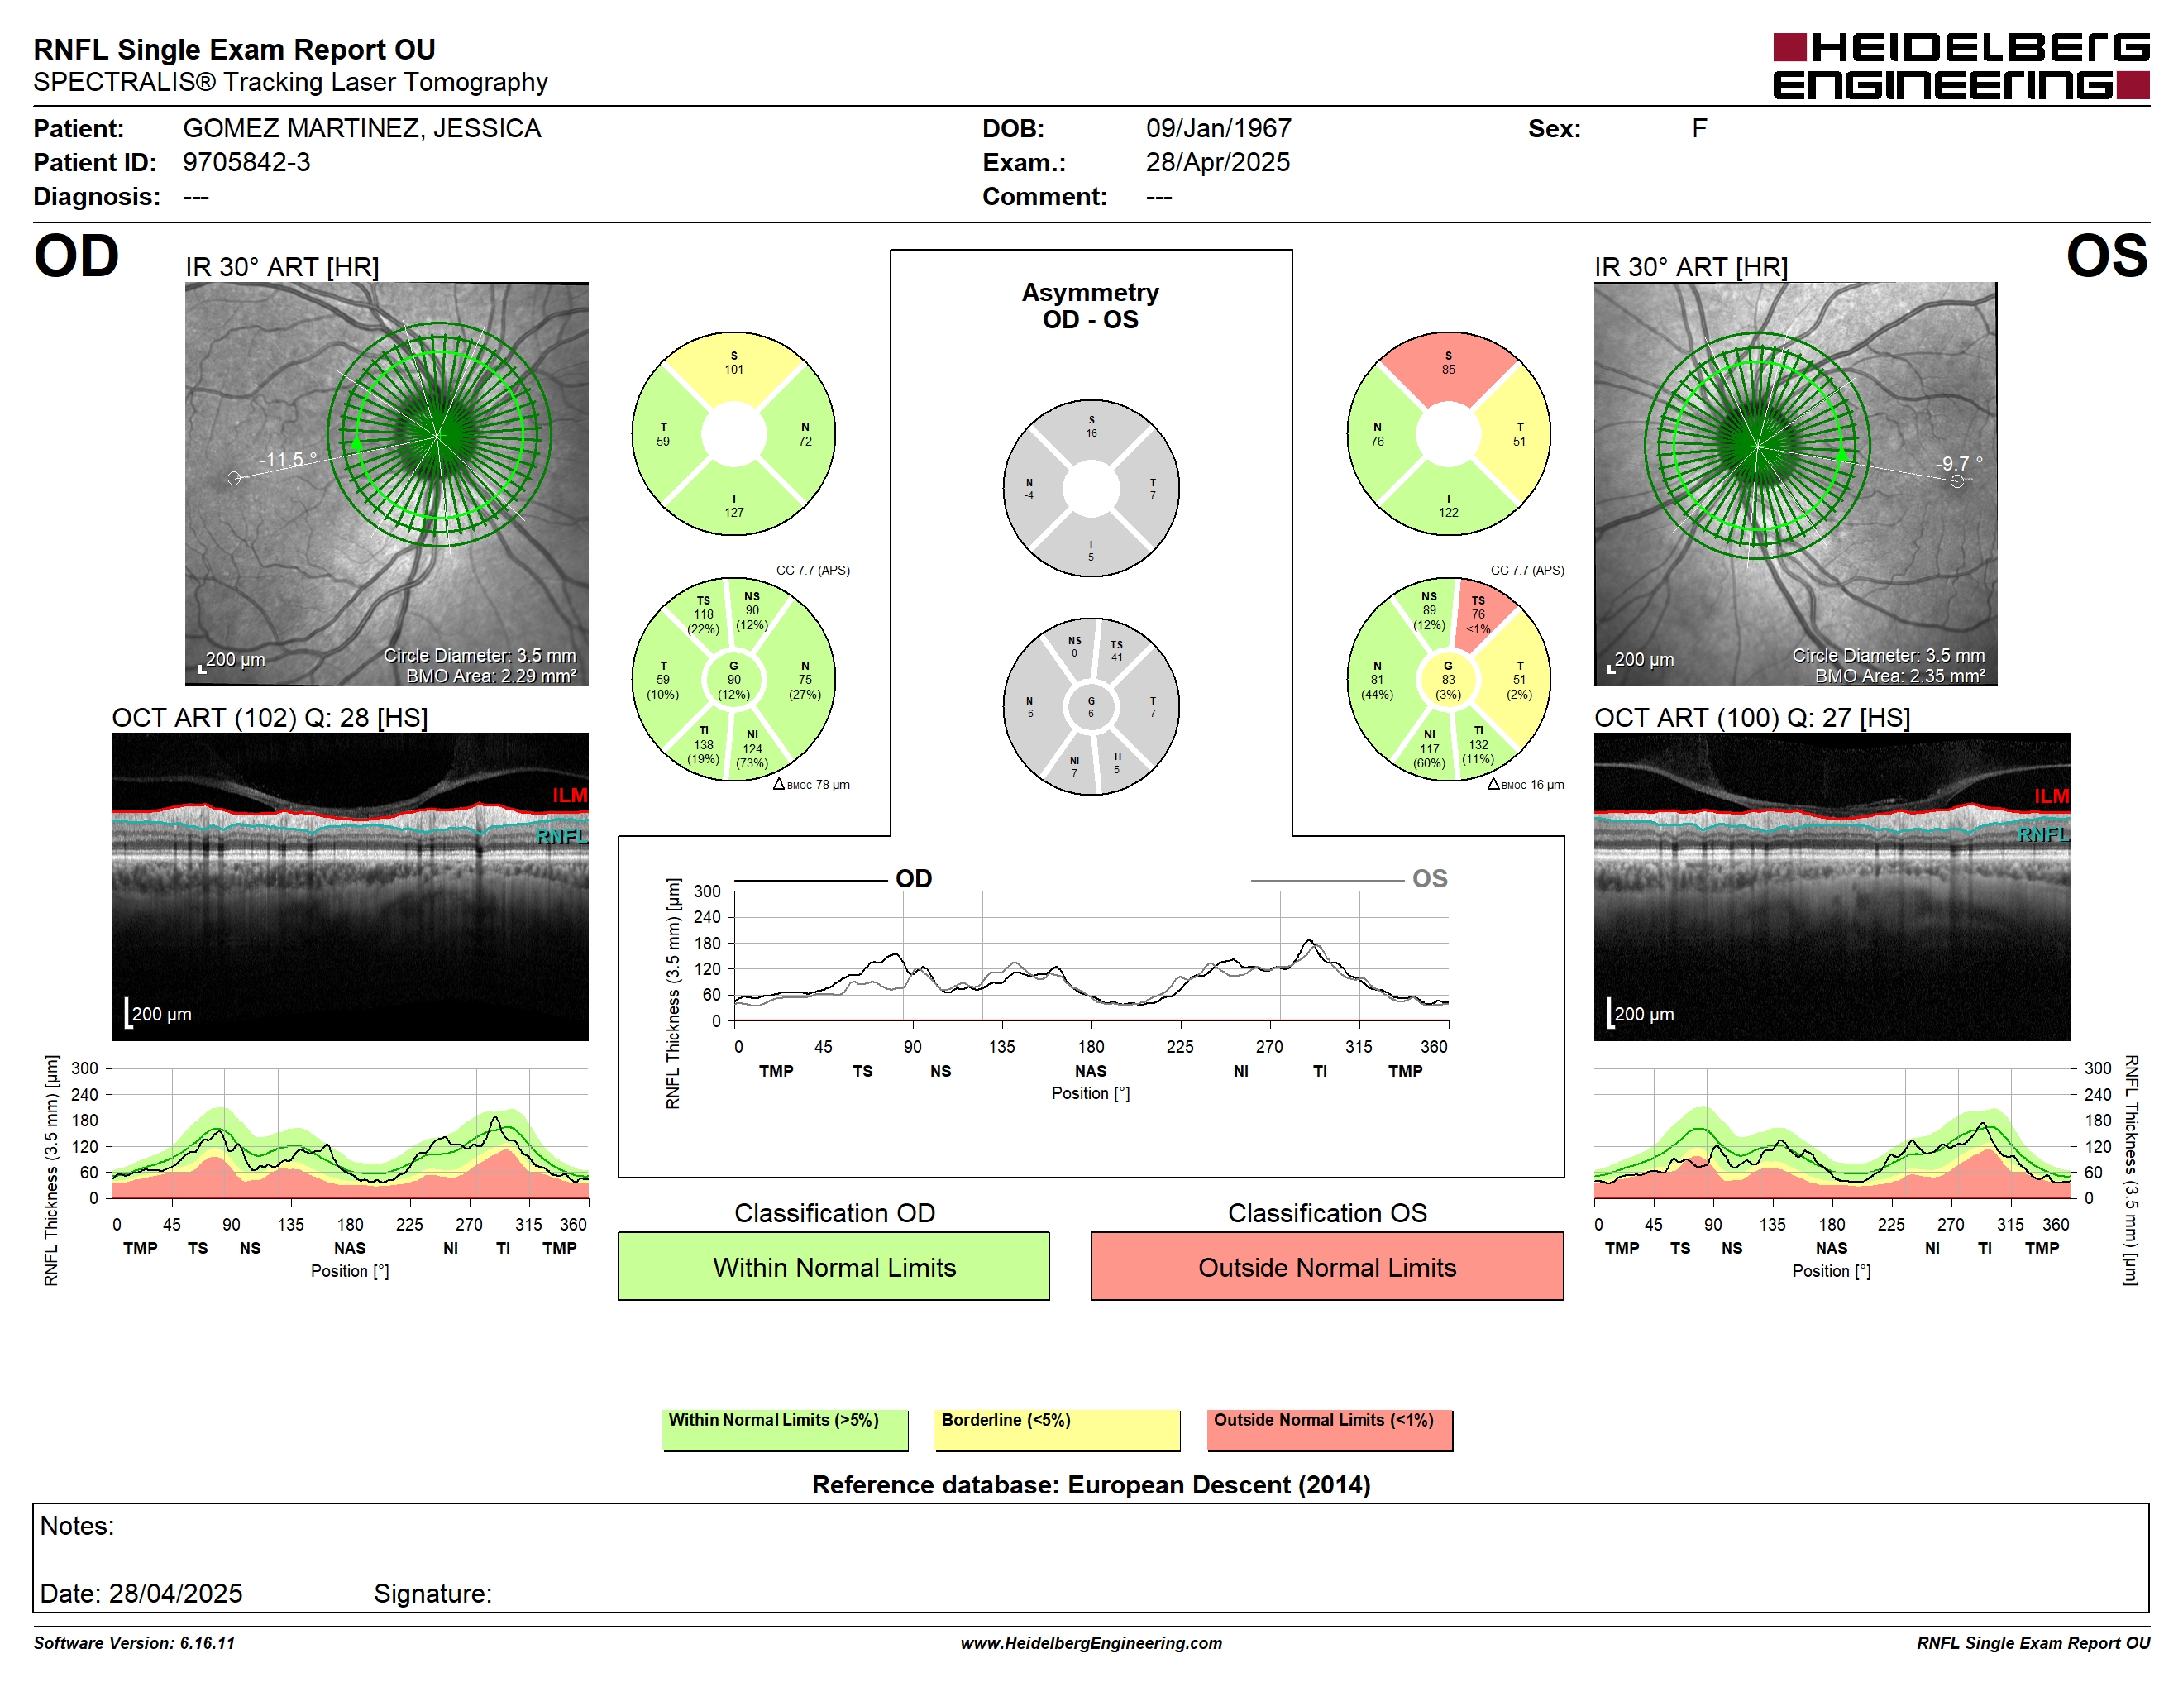Click the OD BMO Area 2.29 mm² label
Image resolution: width=2183 pixels, height=1687 pixels.
[491, 676]
